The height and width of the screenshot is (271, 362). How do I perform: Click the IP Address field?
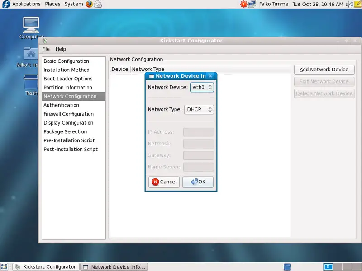coord(199,132)
